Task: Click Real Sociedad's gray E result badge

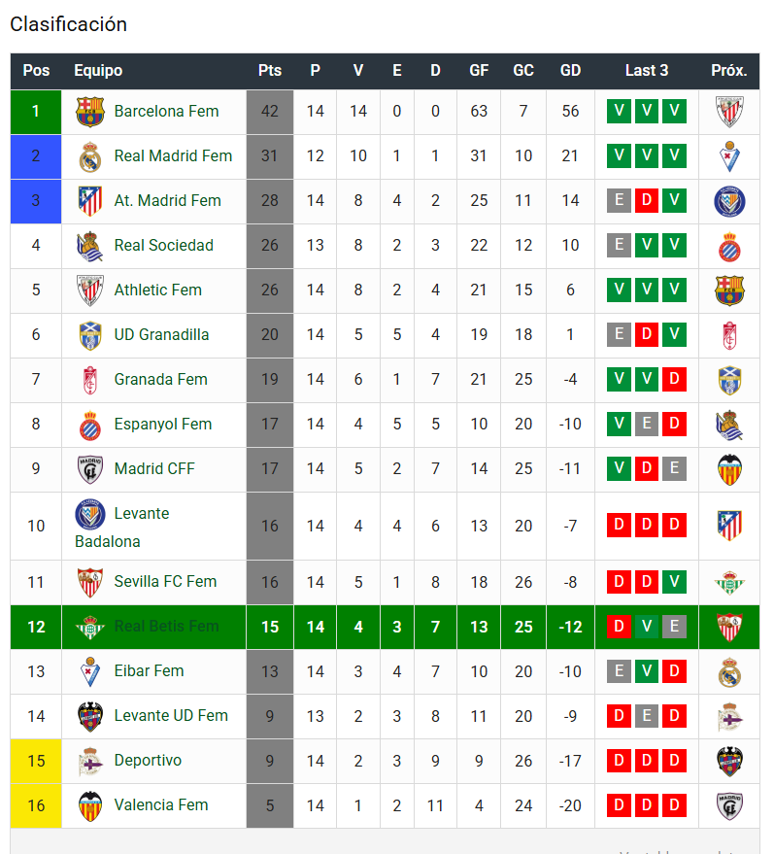Action: click(x=619, y=245)
